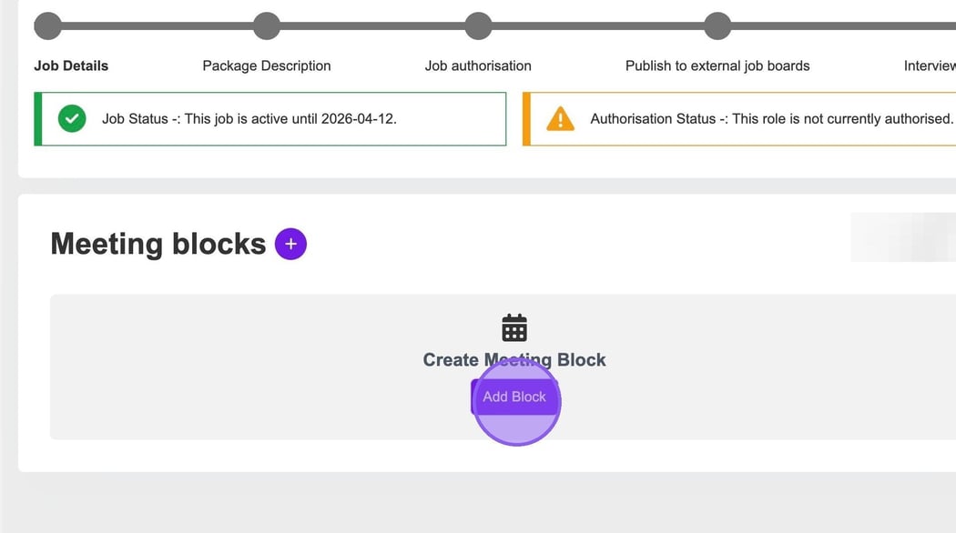
Task: Click the purple plus icon beside Meeting blocks
Action: (x=290, y=244)
